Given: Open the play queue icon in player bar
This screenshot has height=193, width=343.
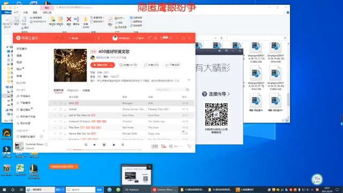Looking at the screenshot, I should [x=189, y=146].
